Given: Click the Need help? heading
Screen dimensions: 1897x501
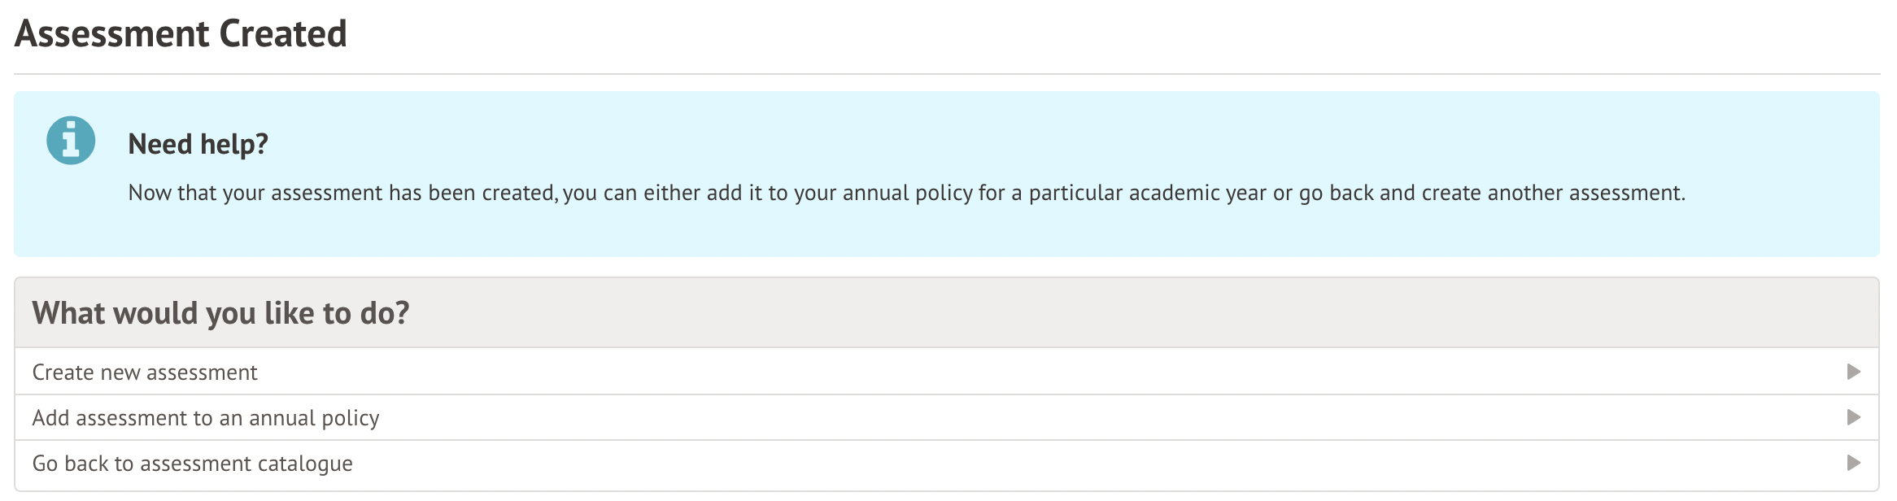Looking at the screenshot, I should pos(198,144).
